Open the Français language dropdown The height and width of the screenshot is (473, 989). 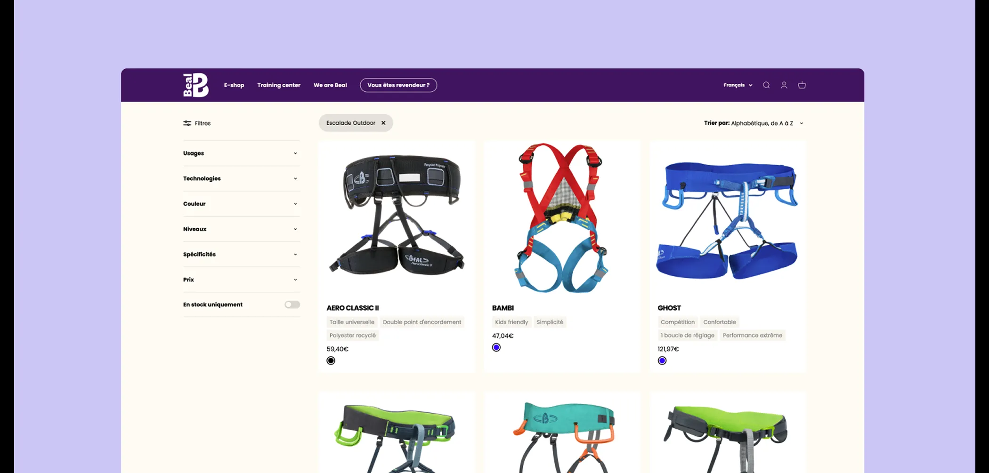click(x=738, y=85)
